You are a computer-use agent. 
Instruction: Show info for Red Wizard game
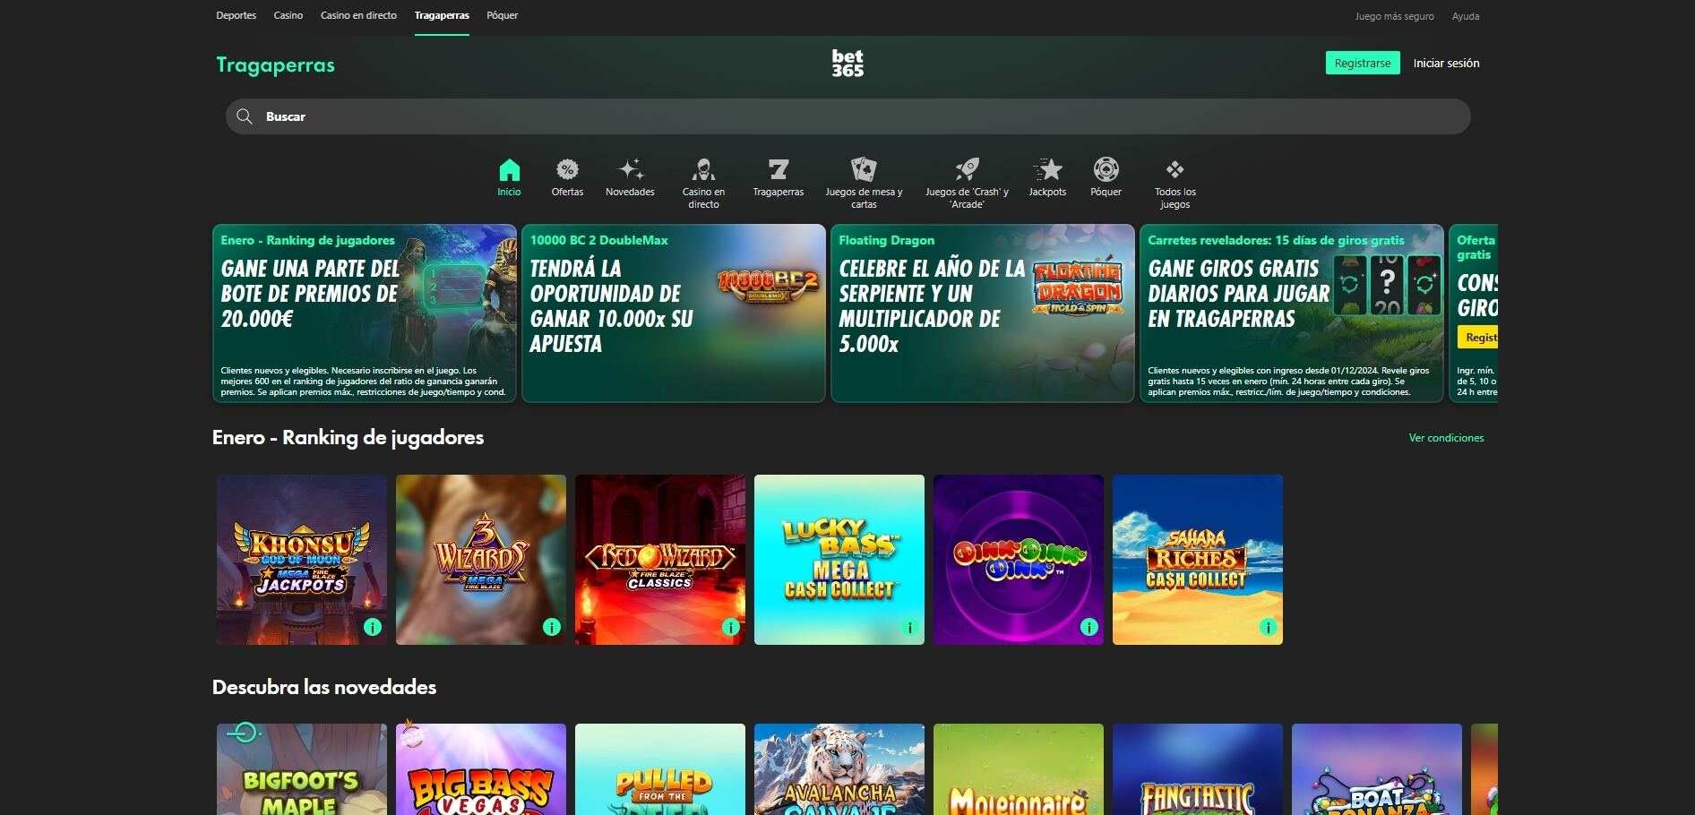point(731,627)
